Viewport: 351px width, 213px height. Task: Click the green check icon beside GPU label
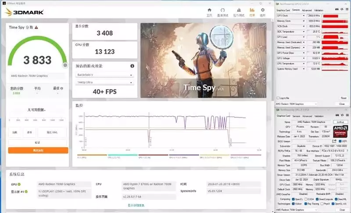click(19, 184)
